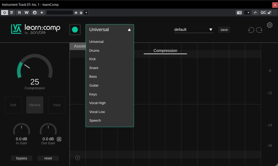Redo change with redo arrow
The height and width of the screenshot is (166, 278).
(x=259, y=30)
